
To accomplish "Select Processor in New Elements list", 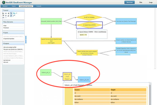I will coord(6,28).
